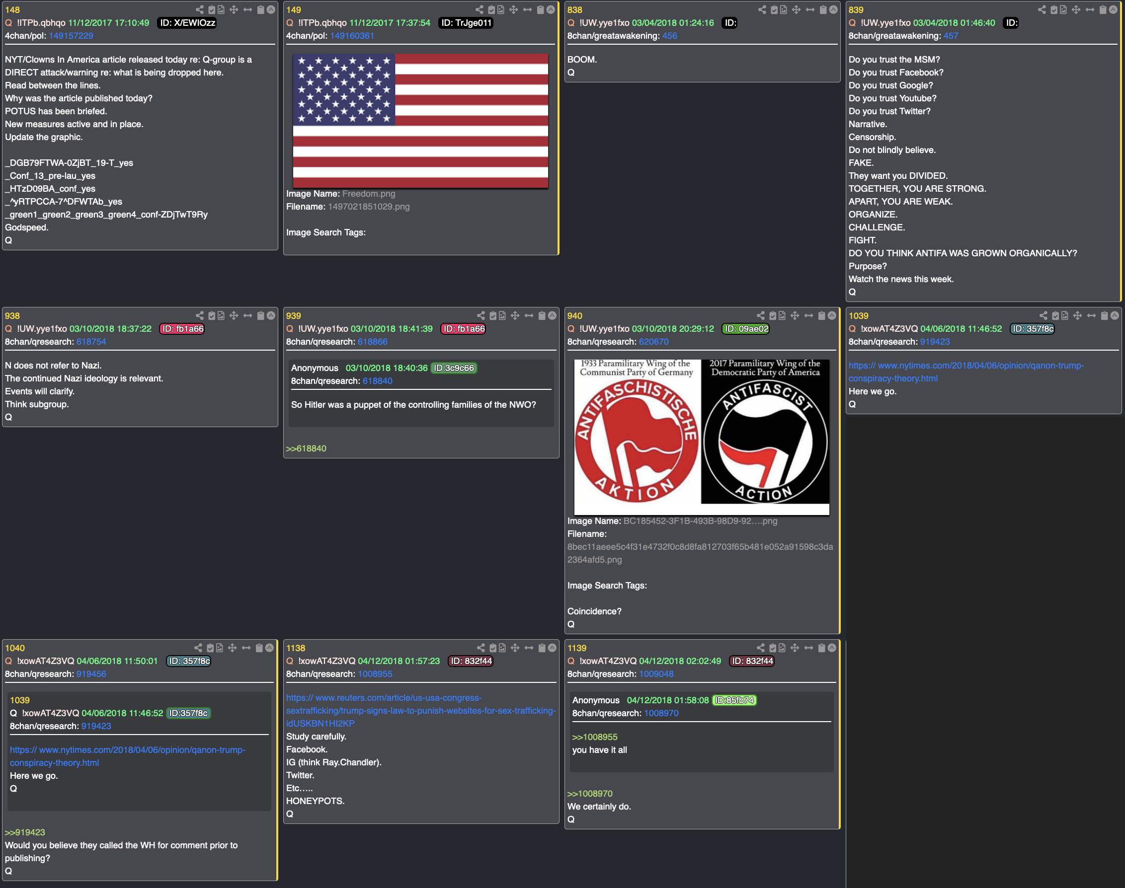The image size is (1125, 888).
Task: Click the share icon on post 938
Action: pyautogui.click(x=200, y=315)
